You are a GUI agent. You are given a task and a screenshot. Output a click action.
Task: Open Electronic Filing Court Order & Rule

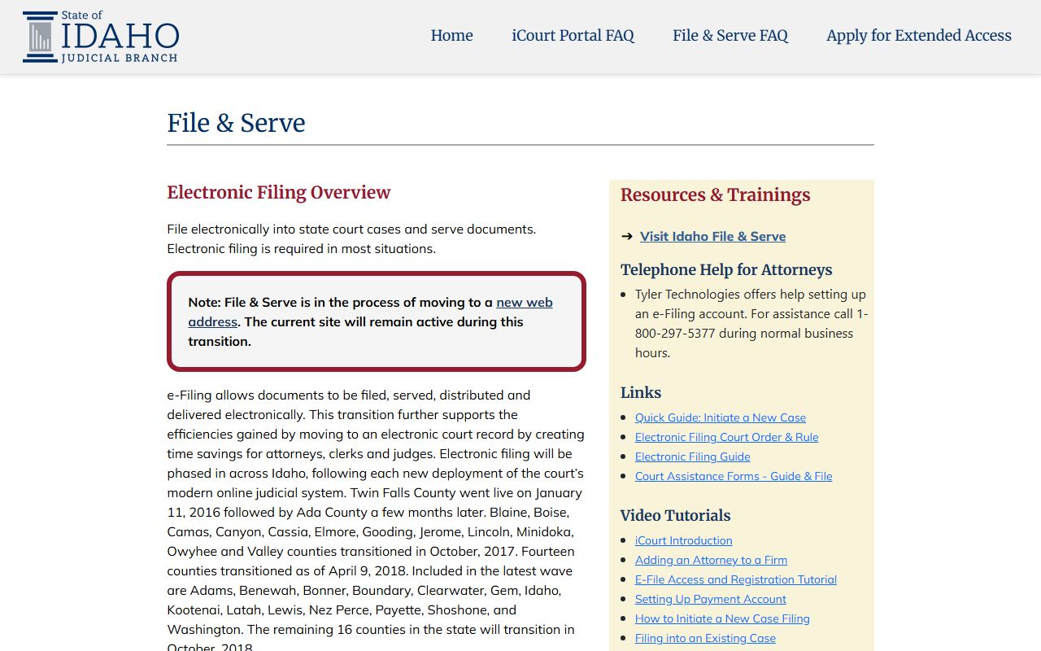pyautogui.click(x=726, y=437)
